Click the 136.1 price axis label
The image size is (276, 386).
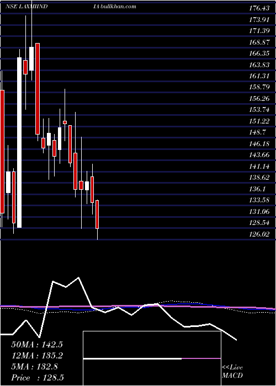[x=257, y=189]
